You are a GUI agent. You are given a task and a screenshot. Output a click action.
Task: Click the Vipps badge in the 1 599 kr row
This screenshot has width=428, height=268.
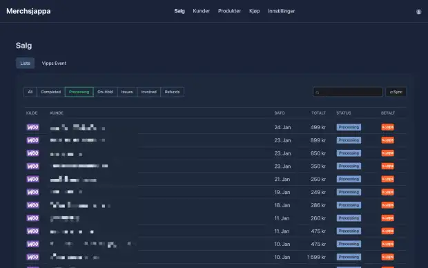(x=387, y=257)
